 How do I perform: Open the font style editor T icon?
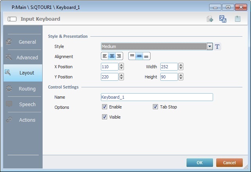click(218, 47)
